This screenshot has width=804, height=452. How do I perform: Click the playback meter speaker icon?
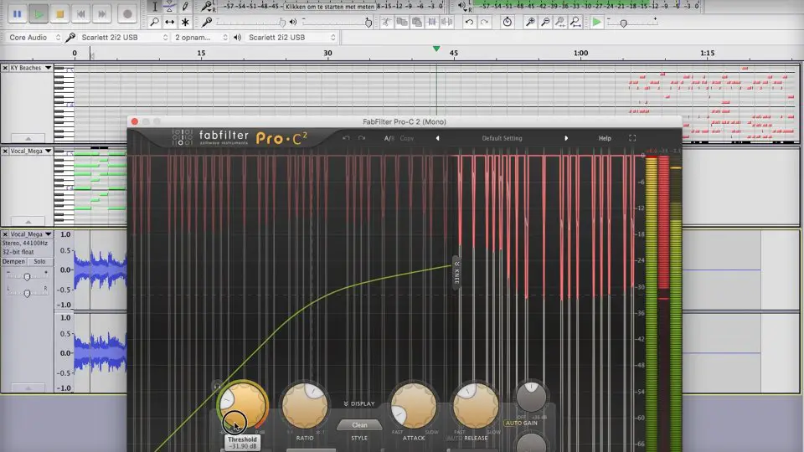(463, 6)
